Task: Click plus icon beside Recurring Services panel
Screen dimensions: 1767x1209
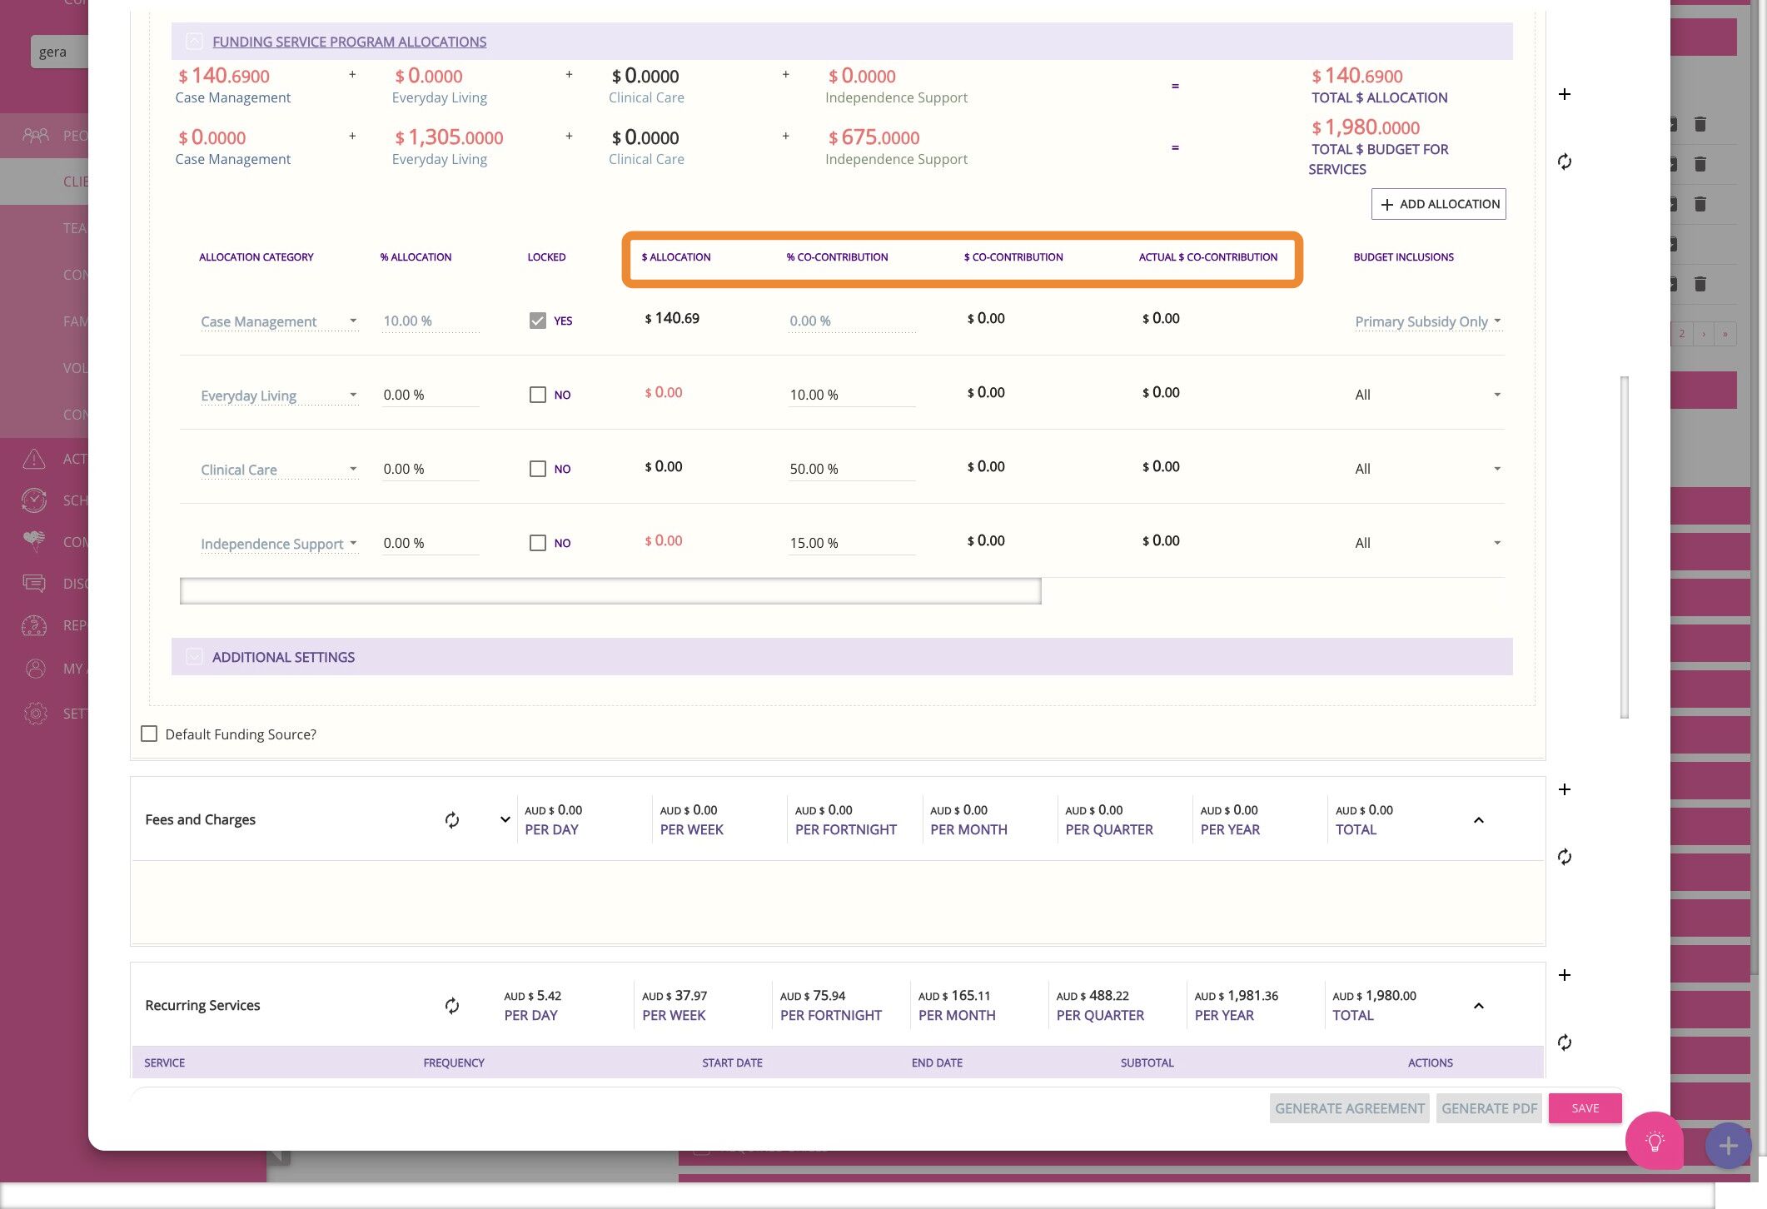Action: pyautogui.click(x=1565, y=975)
